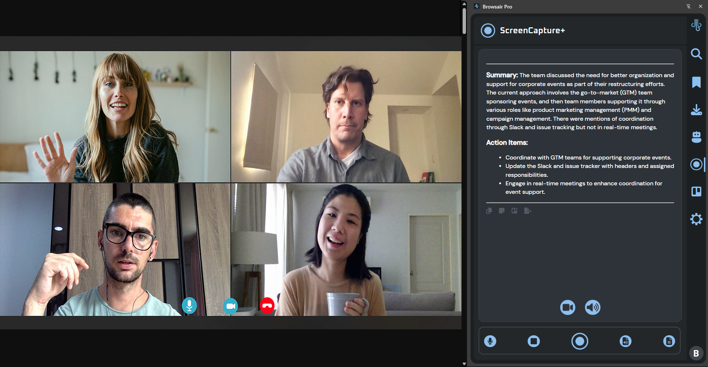708x367 pixels.
Task: Send summary to Trello via small board icon
Action: 514,211
